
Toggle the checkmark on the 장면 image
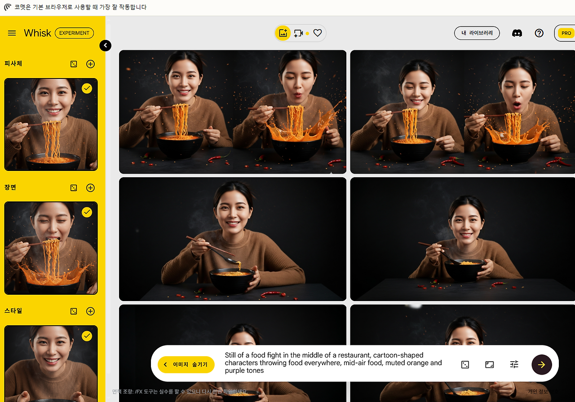(x=87, y=212)
